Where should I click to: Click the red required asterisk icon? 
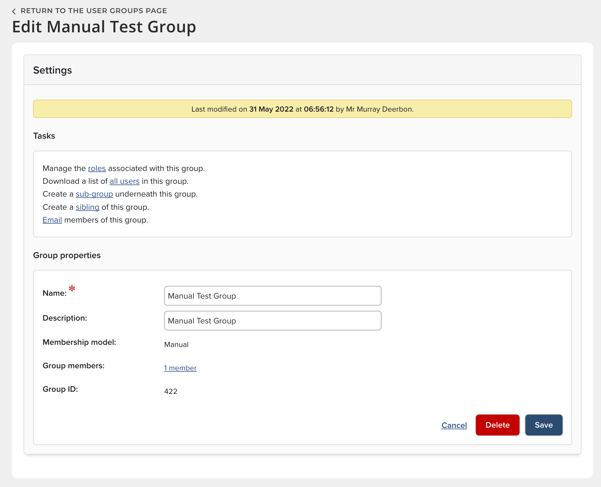[x=72, y=288]
